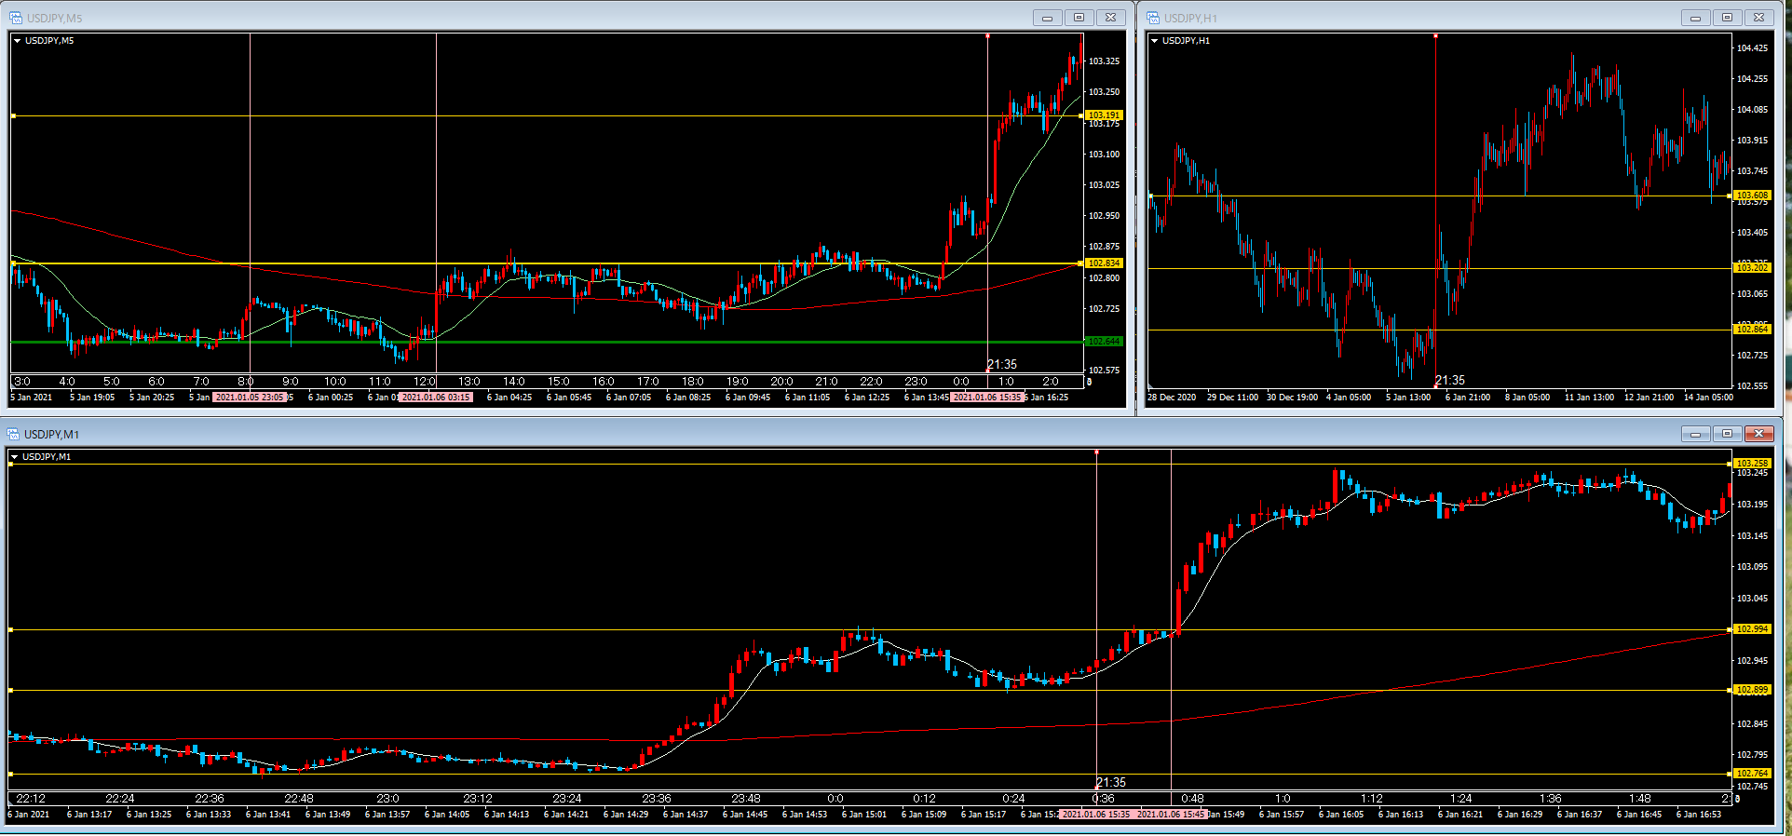1792x836 pixels.
Task: Click the 2021.01.05 23:05 time marker
Action: coord(249,398)
